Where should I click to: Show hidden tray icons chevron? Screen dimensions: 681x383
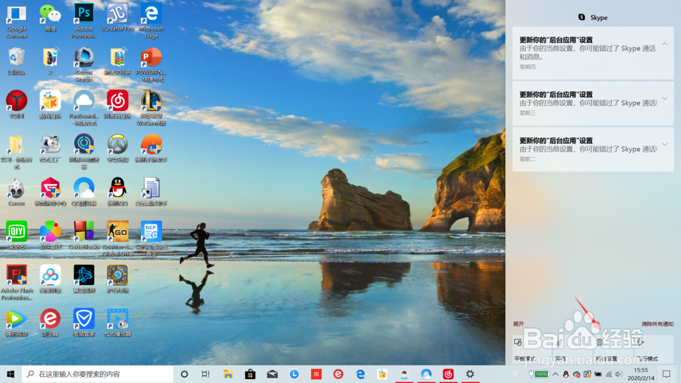[x=555, y=374]
